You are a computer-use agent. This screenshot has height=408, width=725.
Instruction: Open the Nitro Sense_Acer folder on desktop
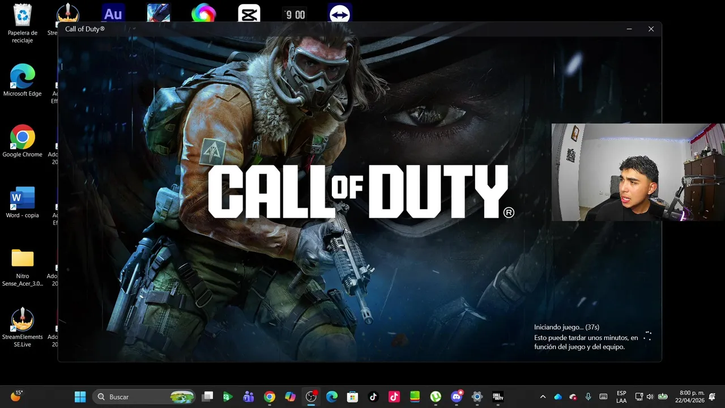click(x=23, y=267)
